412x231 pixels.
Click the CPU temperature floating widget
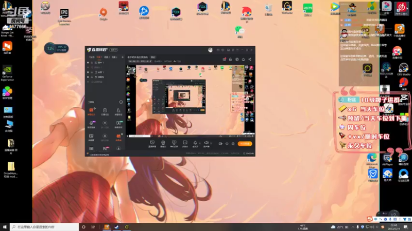[56, 48]
